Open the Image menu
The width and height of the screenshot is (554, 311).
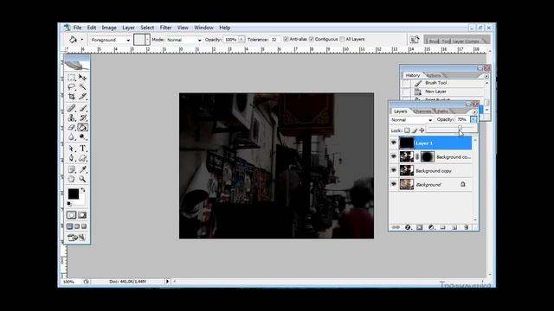point(109,28)
